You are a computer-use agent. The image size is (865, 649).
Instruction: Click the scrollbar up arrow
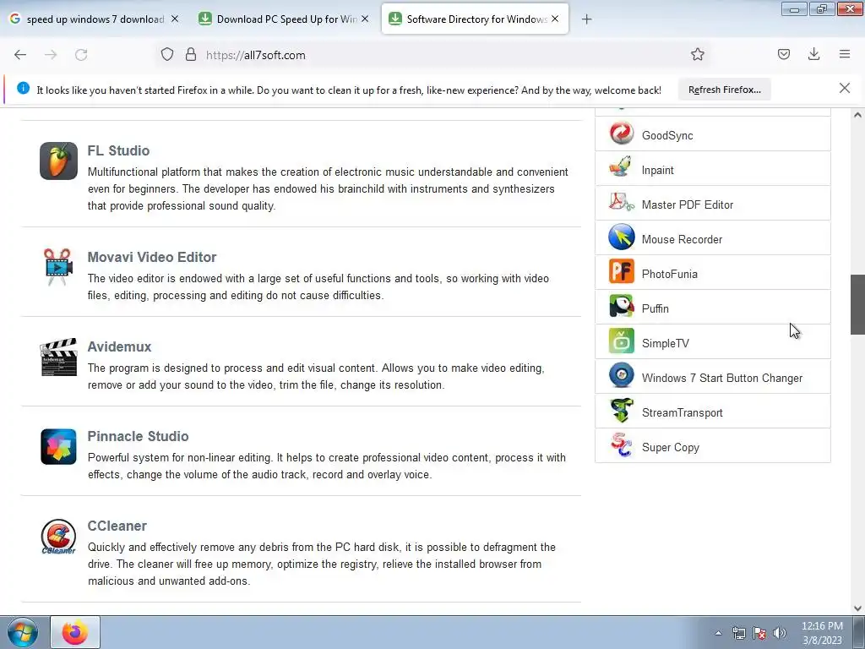tap(857, 115)
